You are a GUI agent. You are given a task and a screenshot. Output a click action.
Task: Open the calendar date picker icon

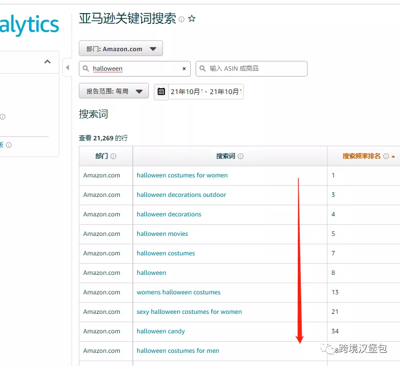[x=161, y=92]
